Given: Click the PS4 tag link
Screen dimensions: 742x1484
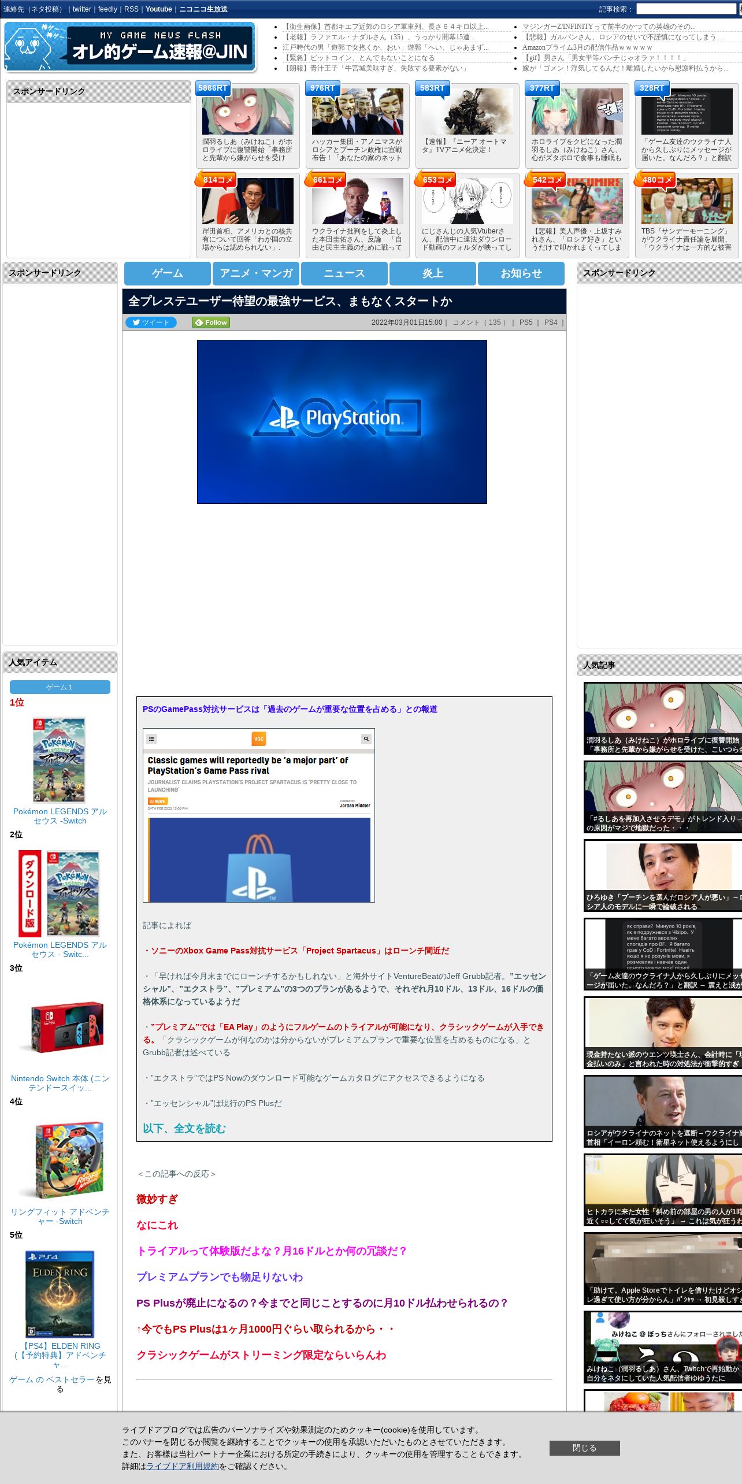Looking at the screenshot, I should pyautogui.click(x=551, y=322).
